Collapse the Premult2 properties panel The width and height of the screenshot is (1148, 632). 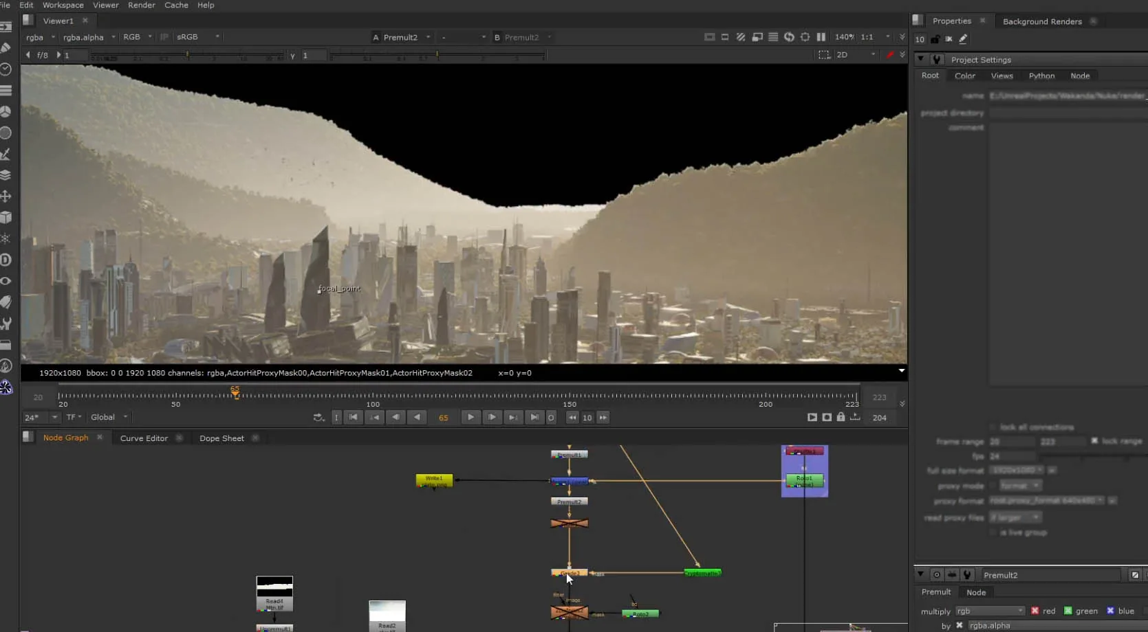point(920,574)
